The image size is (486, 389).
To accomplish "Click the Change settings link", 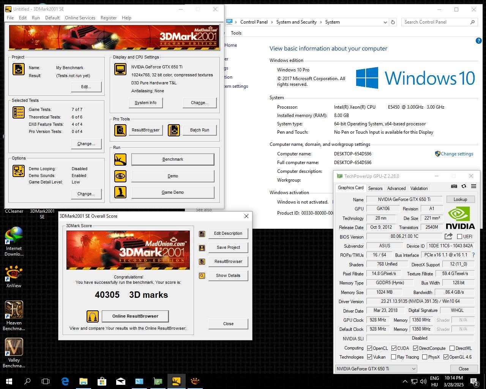I will [457, 154].
